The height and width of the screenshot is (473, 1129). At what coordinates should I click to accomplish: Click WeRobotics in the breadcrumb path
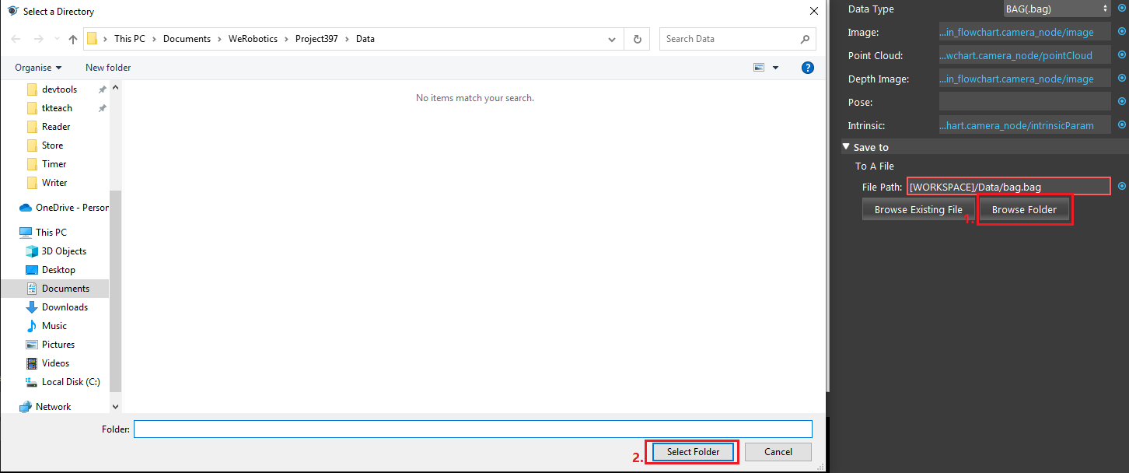click(256, 39)
